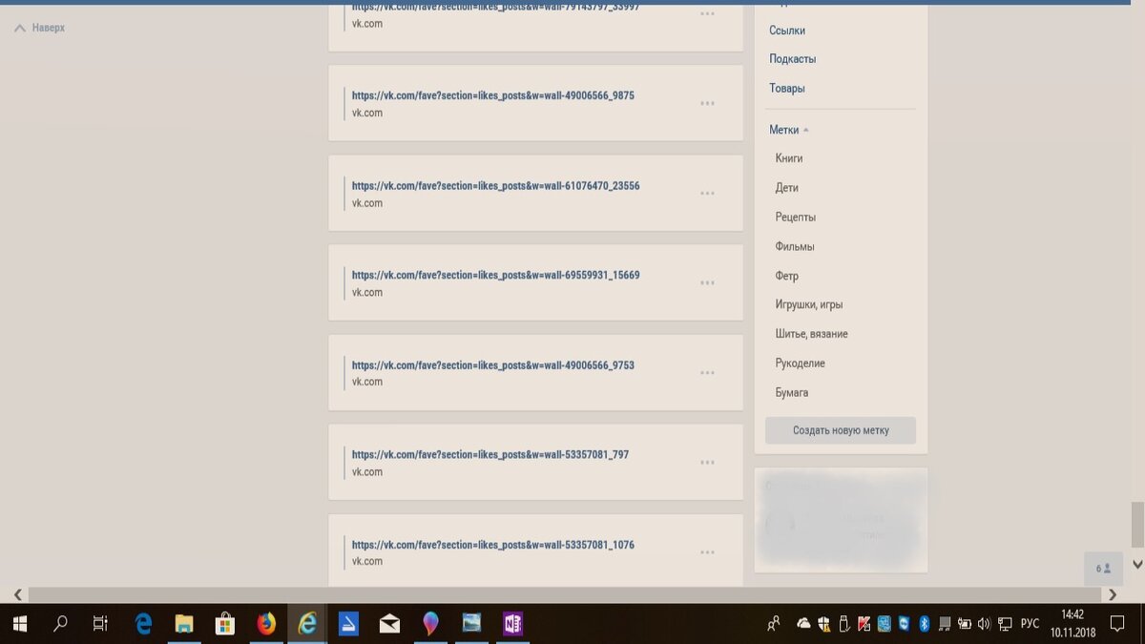
Task: Open options for the wall-61076470_23556 bookmark
Action: point(707,193)
